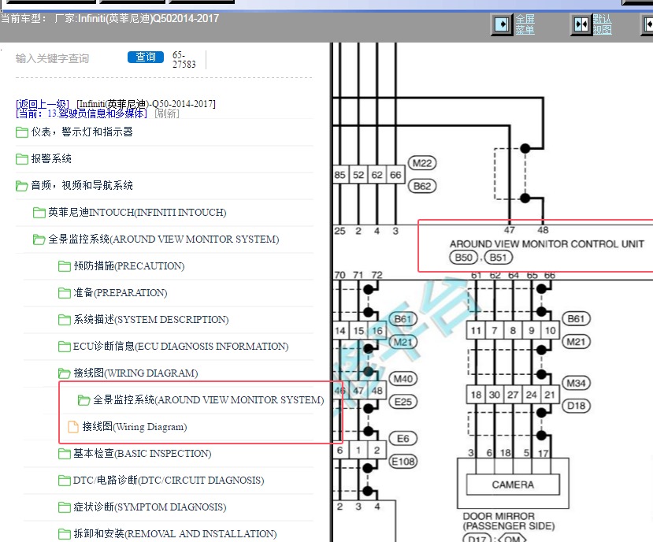Open the 准备(PREPARATION) folder
Image resolution: width=653 pixels, height=542 pixels.
120,293
